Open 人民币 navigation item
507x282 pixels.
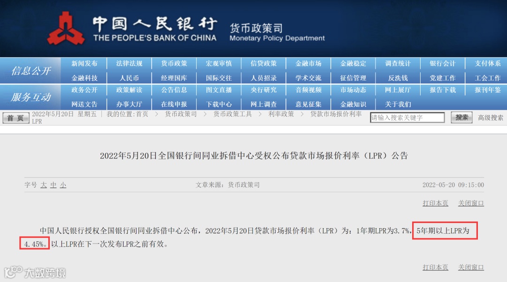[129, 78]
